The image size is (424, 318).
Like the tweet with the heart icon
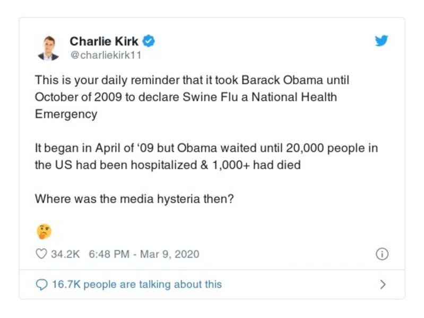41,254
